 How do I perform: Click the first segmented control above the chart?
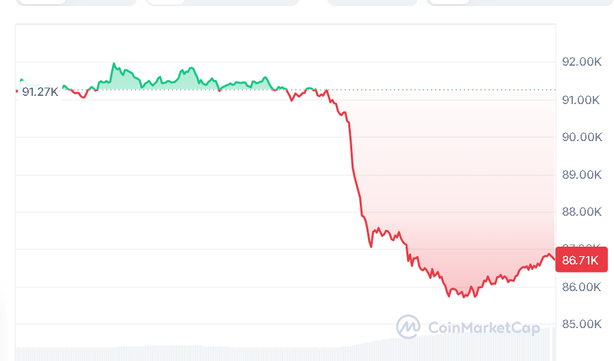(75, 2)
